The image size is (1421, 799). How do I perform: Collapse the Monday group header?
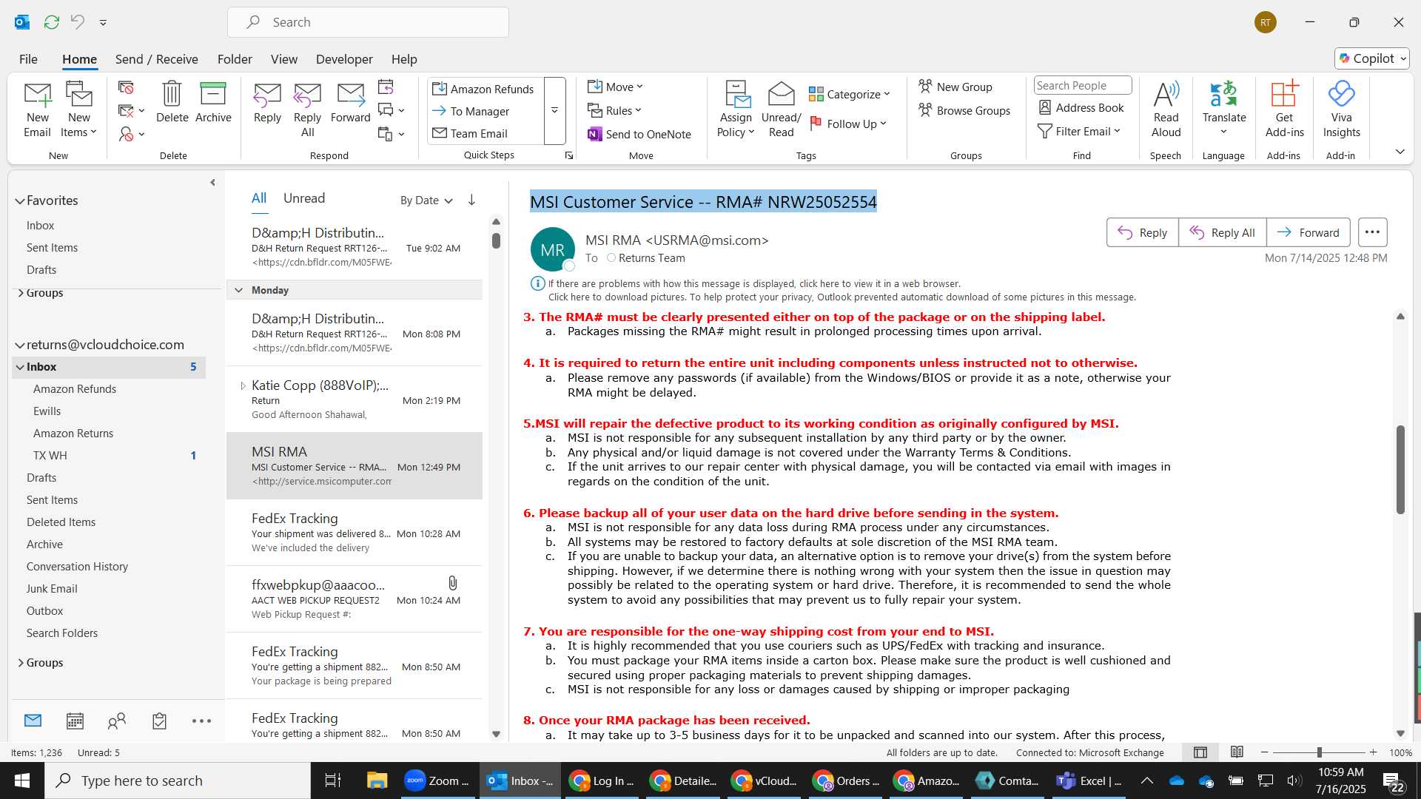coord(238,290)
